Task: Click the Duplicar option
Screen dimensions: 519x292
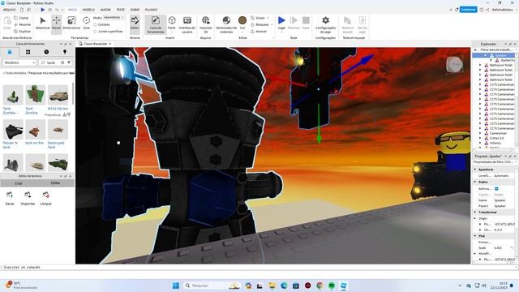Action: [23, 31]
